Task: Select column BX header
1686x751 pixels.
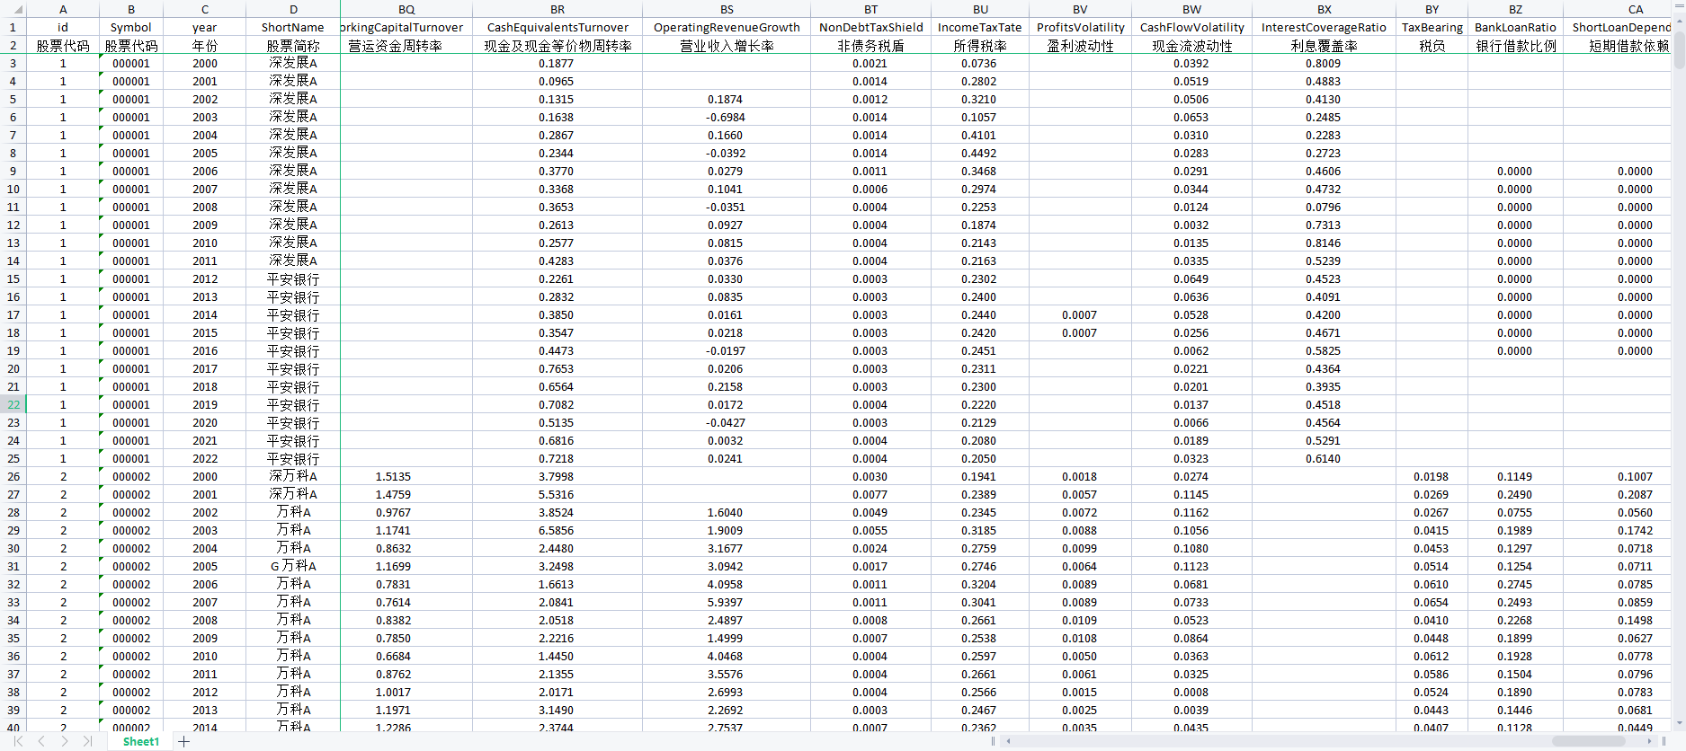Action: 1324,9
